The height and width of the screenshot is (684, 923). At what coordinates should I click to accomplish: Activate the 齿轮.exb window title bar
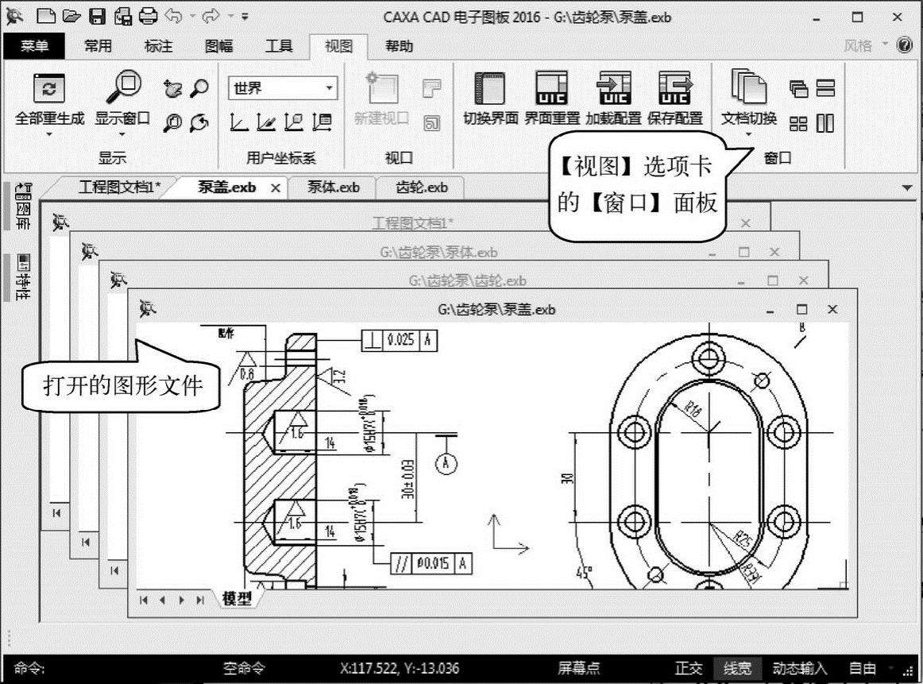(466, 280)
